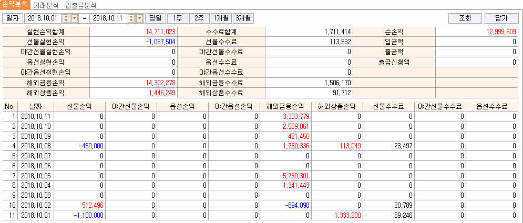Click the 선물수수료 column header
This screenshot has width=523, height=223.
[388, 106]
